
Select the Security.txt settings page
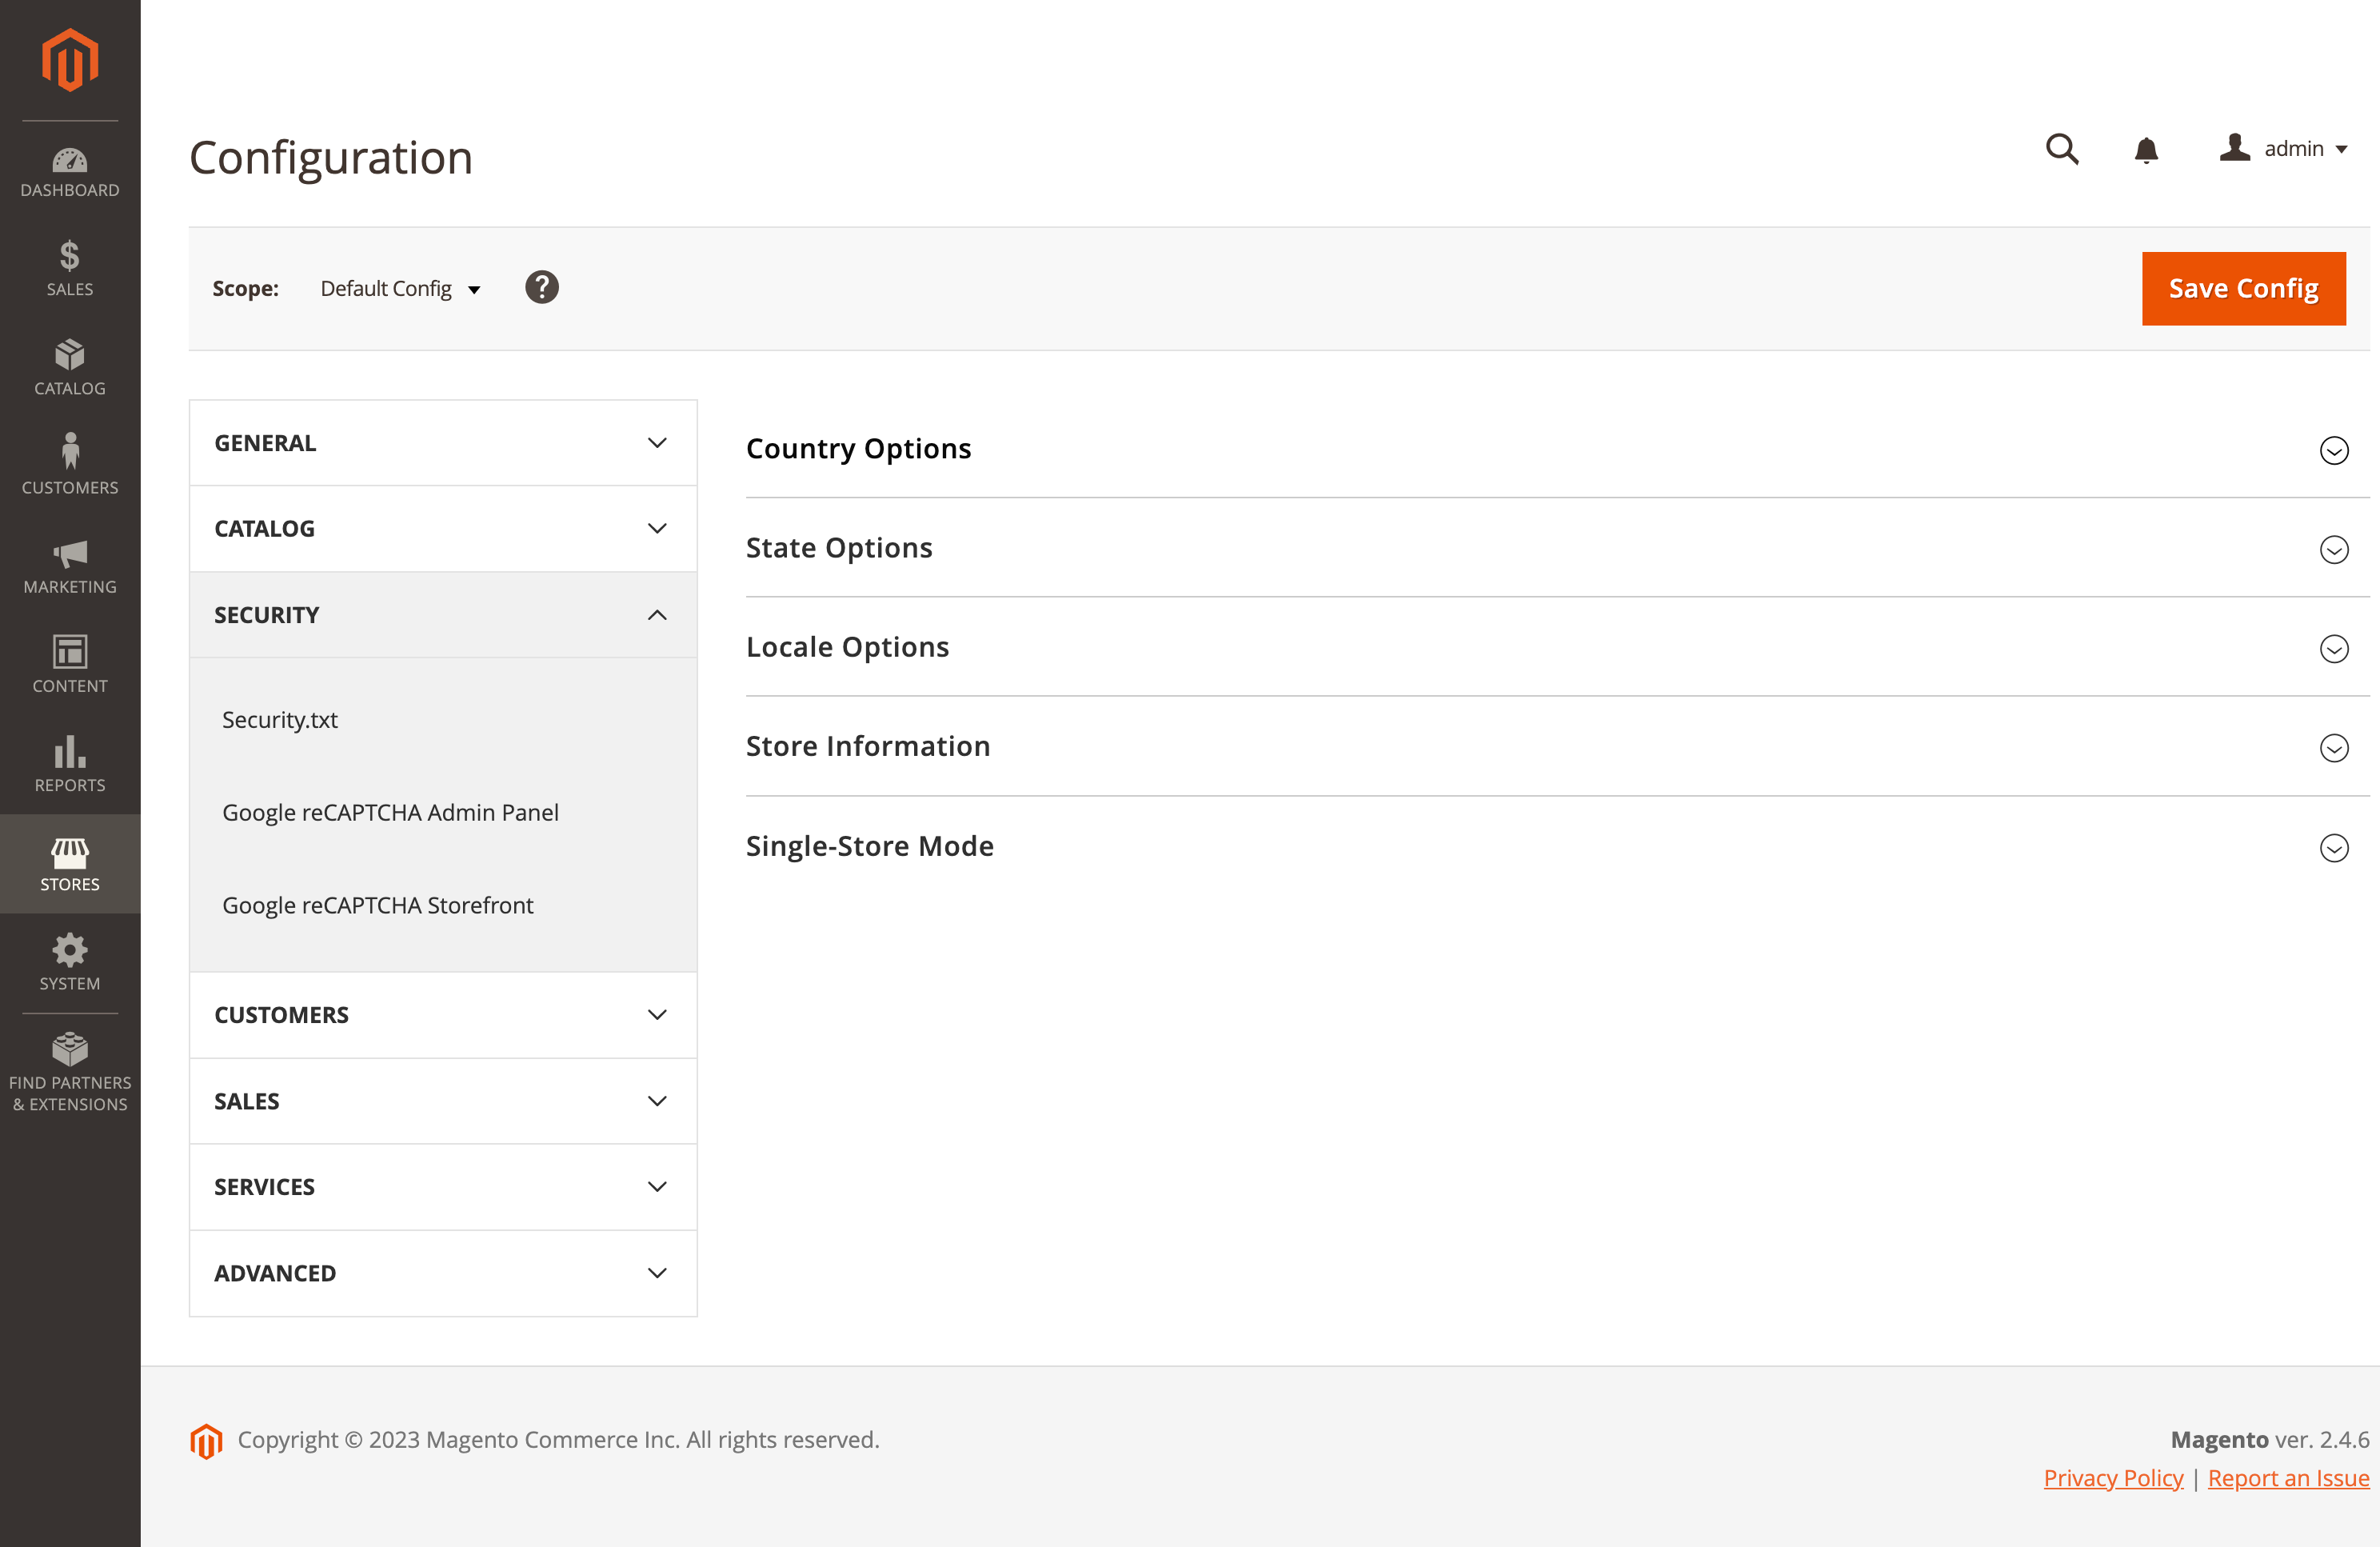[280, 719]
